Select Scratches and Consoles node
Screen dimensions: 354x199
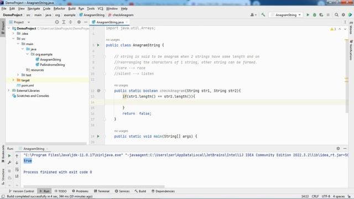[x=33, y=96]
